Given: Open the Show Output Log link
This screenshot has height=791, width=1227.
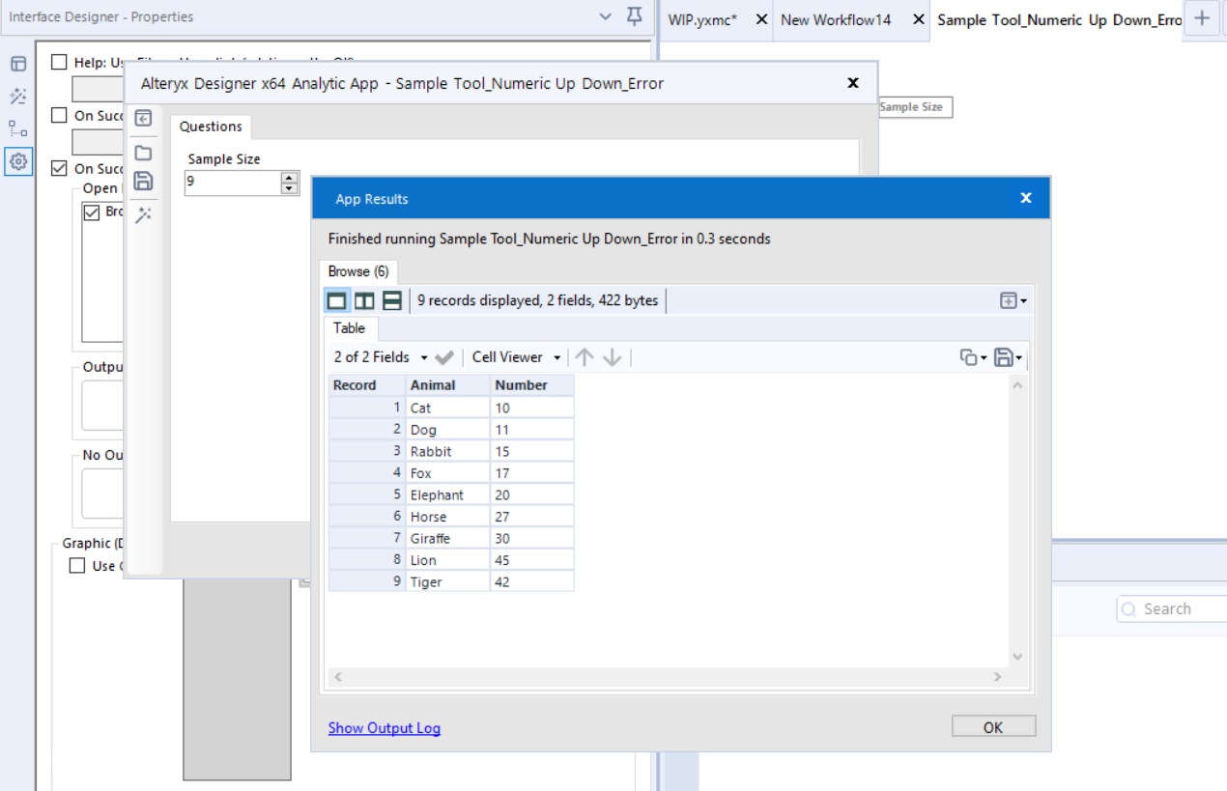Looking at the screenshot, I should pyautogui.click(x=384, y=728).
